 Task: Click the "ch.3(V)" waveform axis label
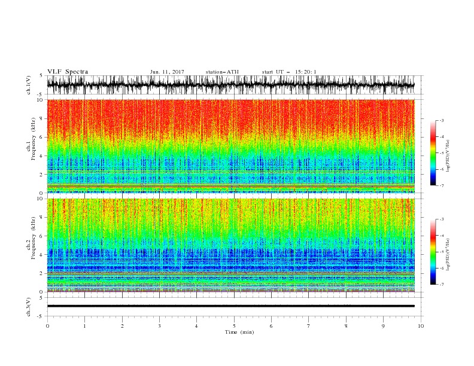(29, 307)
